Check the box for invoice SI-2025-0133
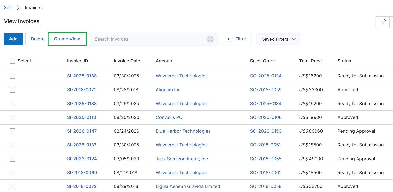 (13, 104)
